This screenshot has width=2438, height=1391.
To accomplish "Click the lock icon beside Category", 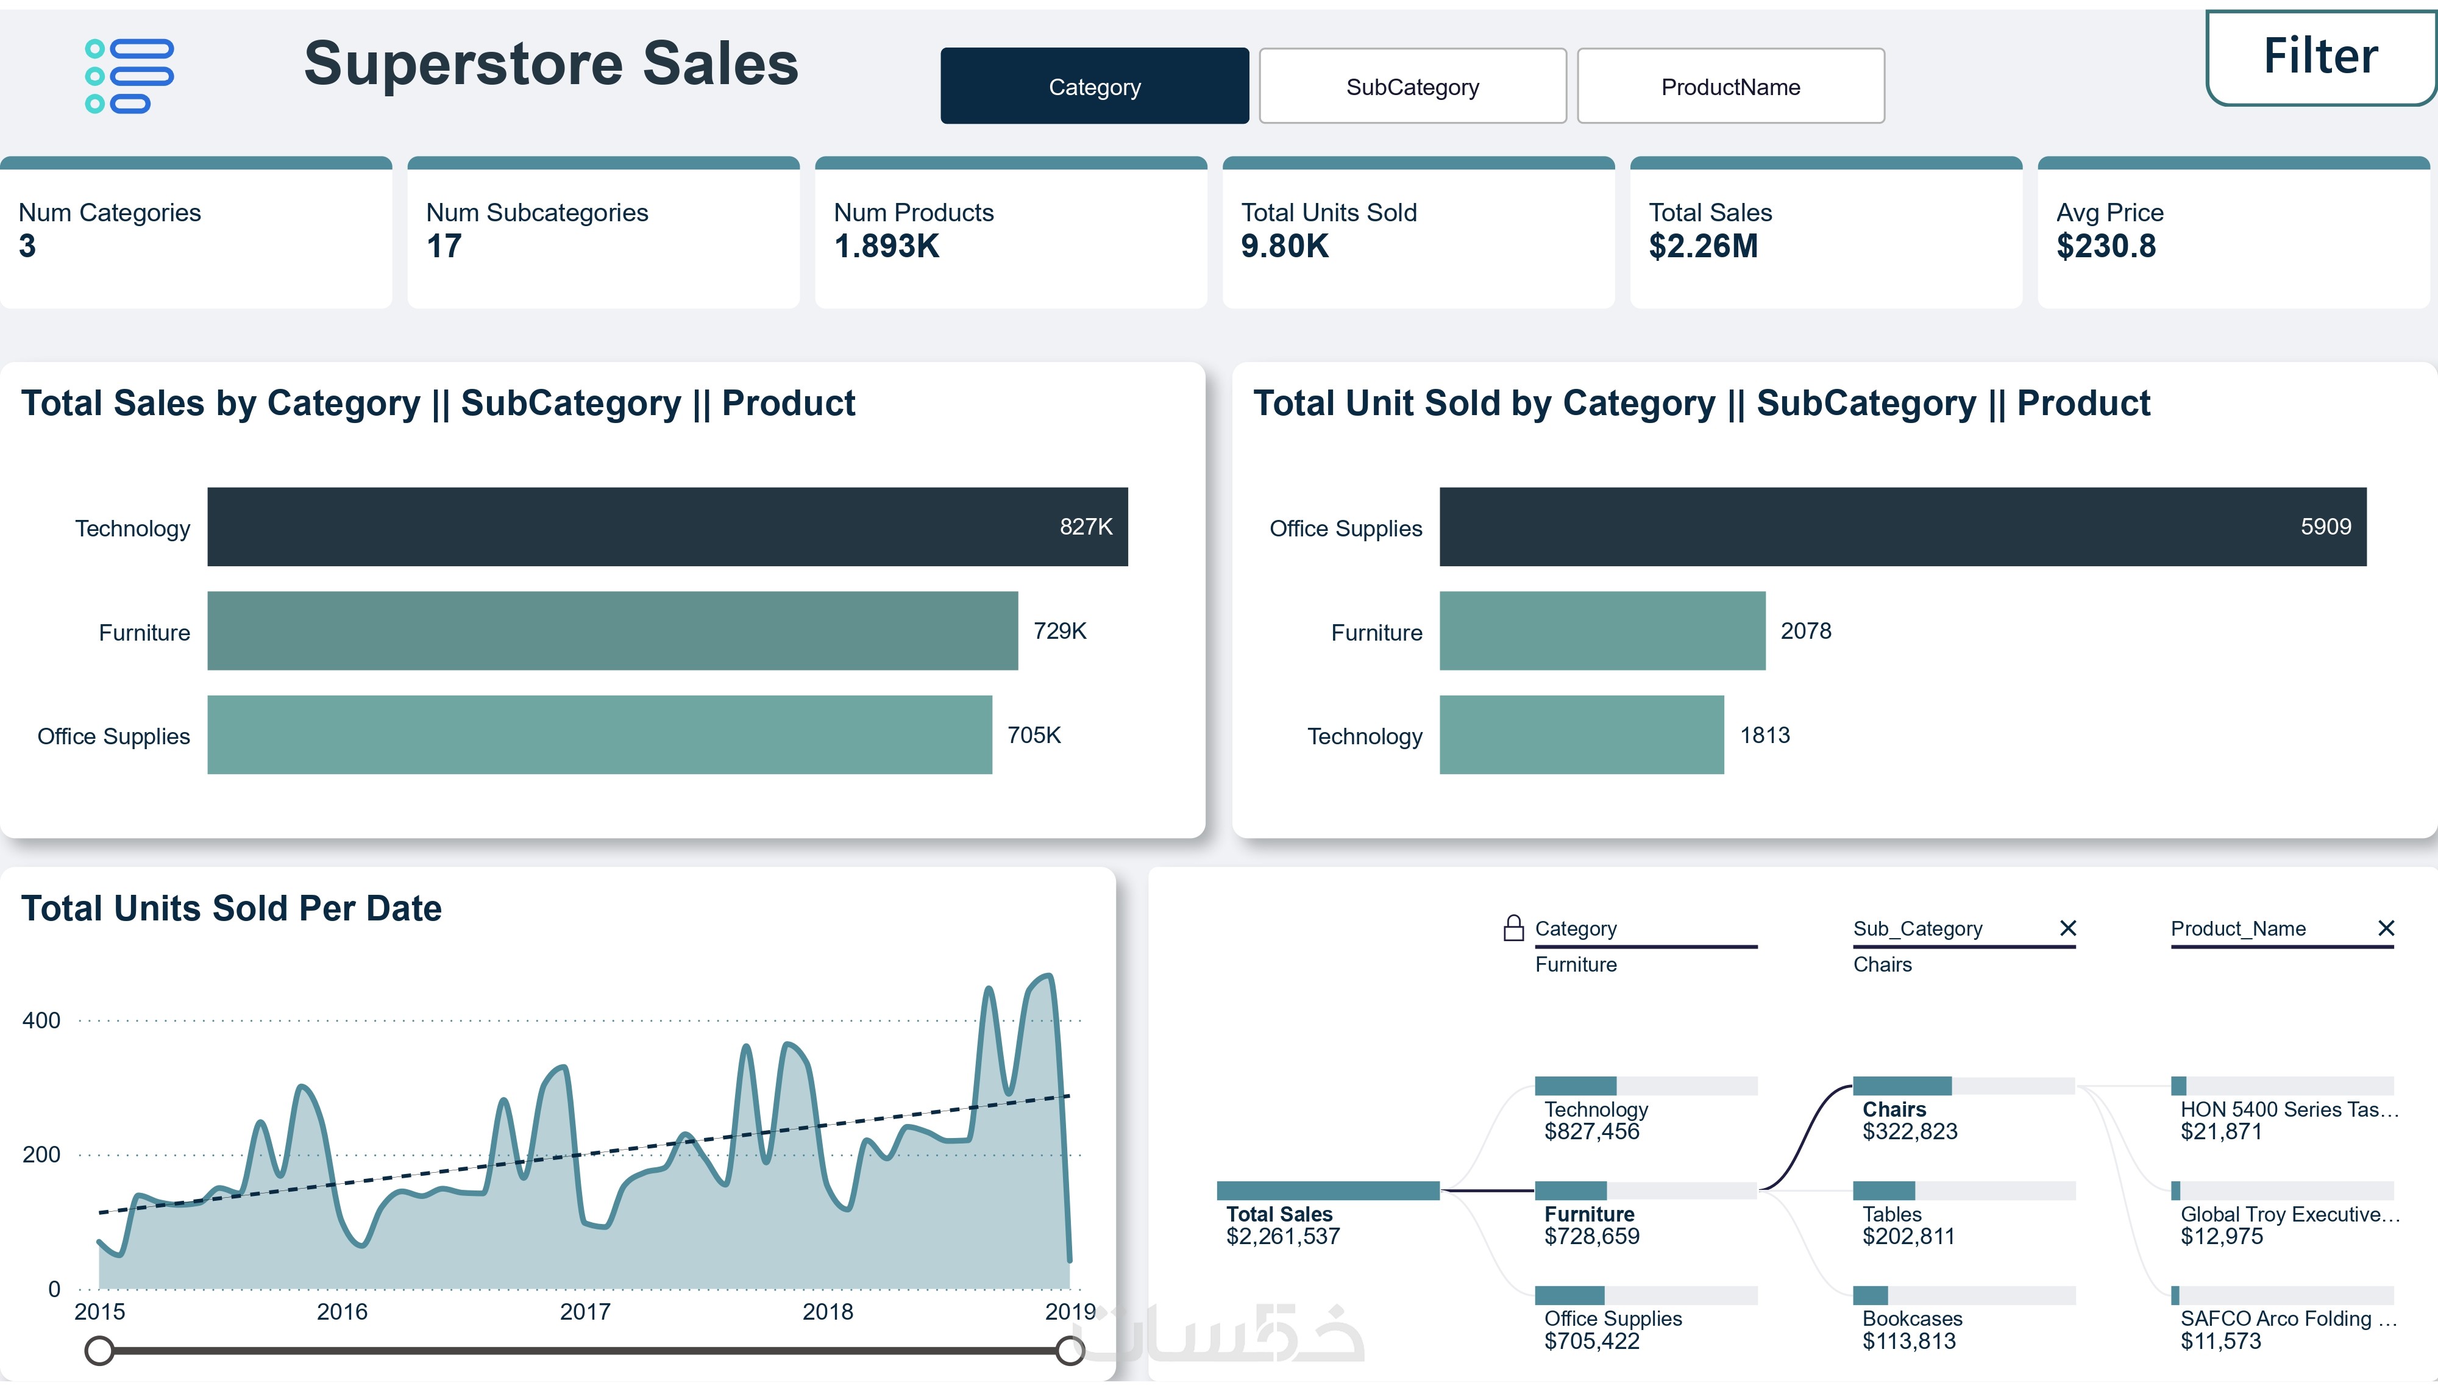I will (x=1513, y=928).
